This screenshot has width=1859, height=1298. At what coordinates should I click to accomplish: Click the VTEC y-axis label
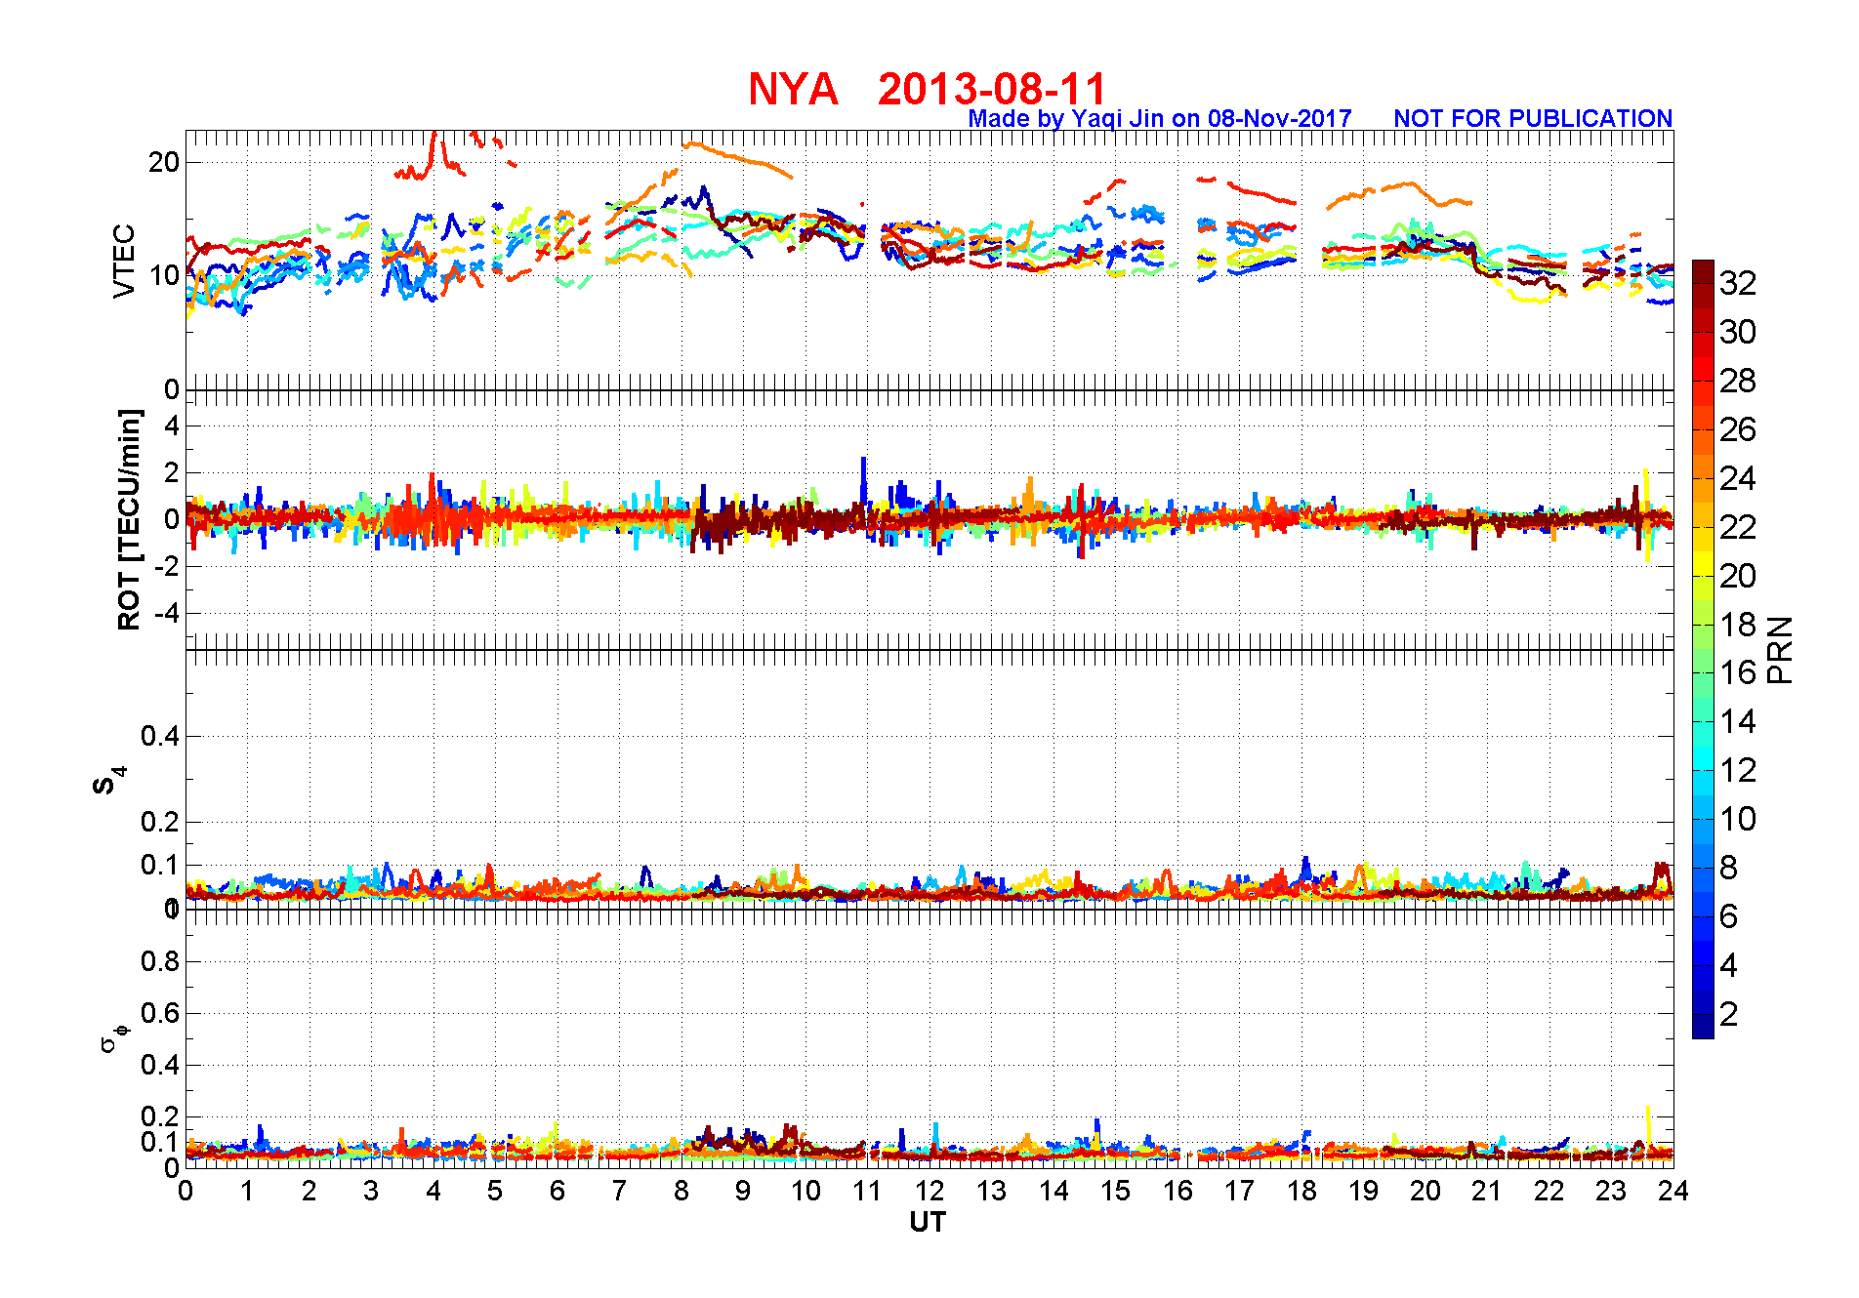(124, 262)
